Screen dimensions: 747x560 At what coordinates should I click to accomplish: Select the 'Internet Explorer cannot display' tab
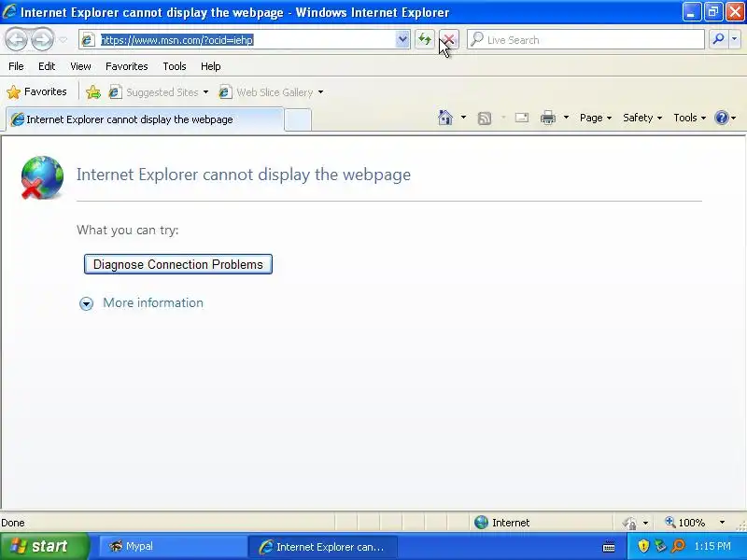click(x=145, y=119)
